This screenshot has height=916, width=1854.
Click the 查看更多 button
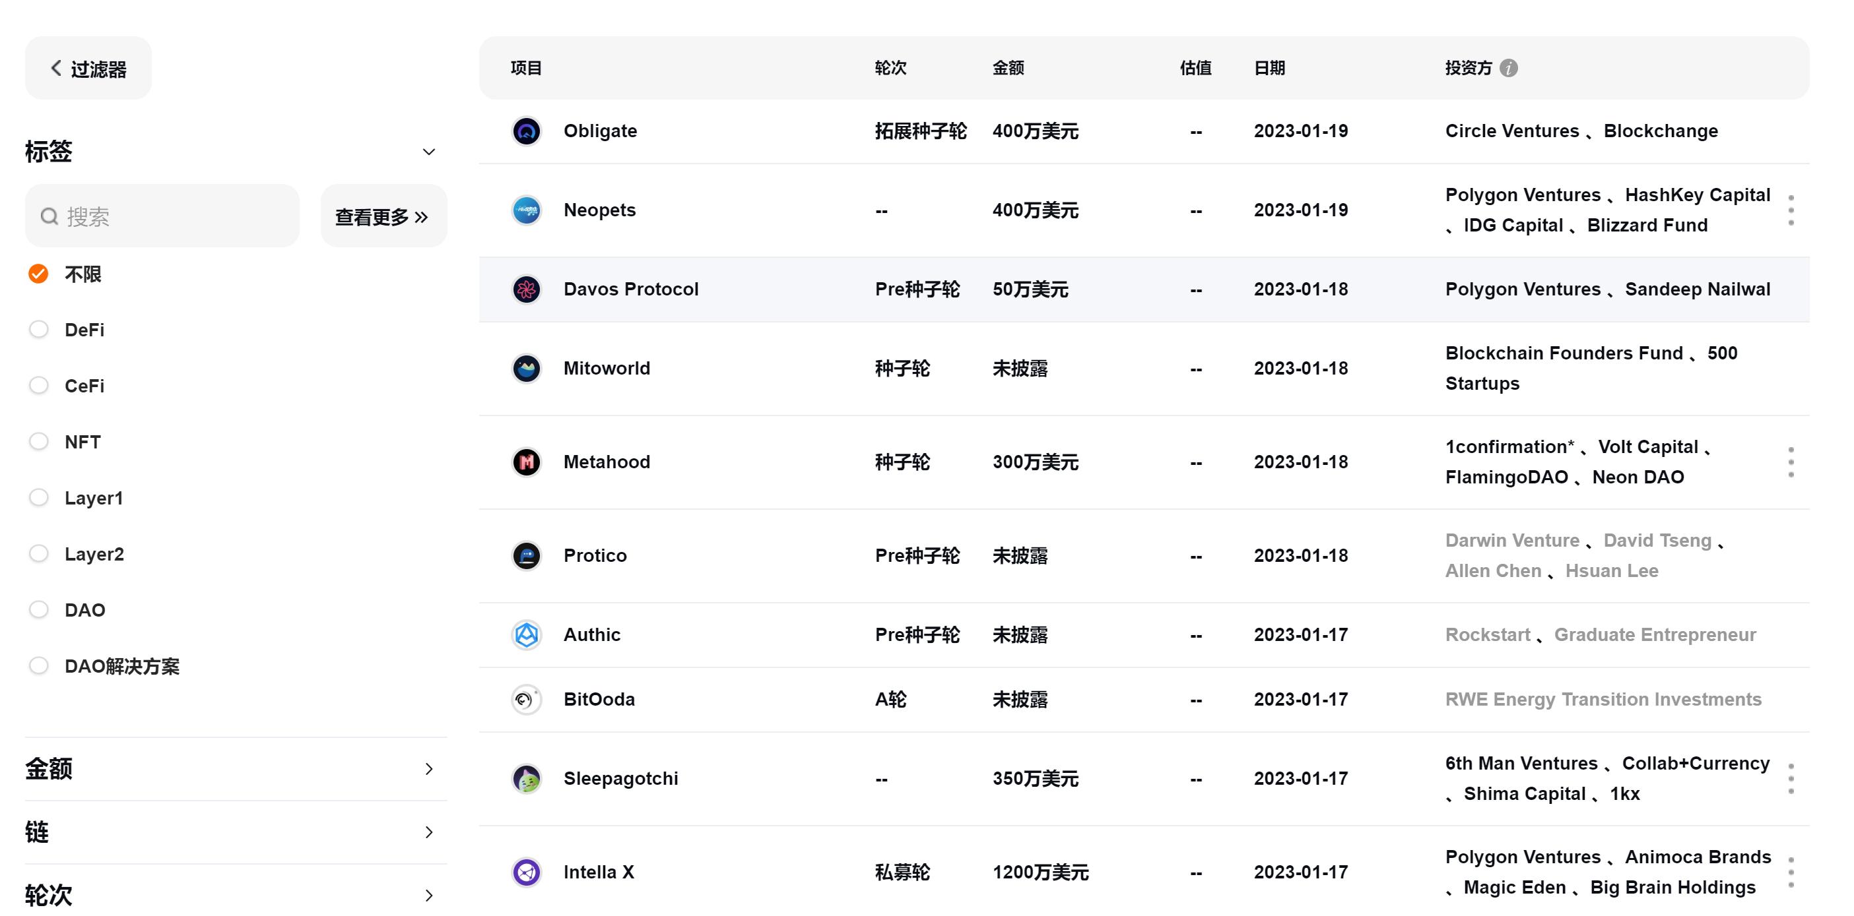pos(382,216)
